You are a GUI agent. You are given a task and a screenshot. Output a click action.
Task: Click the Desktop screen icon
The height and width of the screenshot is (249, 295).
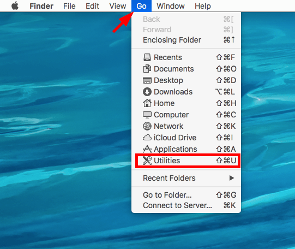click(x=147, y=80)
